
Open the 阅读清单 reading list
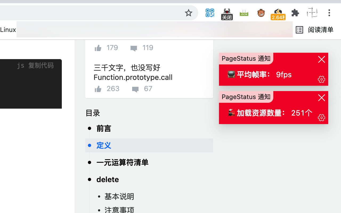pos(315,30)
